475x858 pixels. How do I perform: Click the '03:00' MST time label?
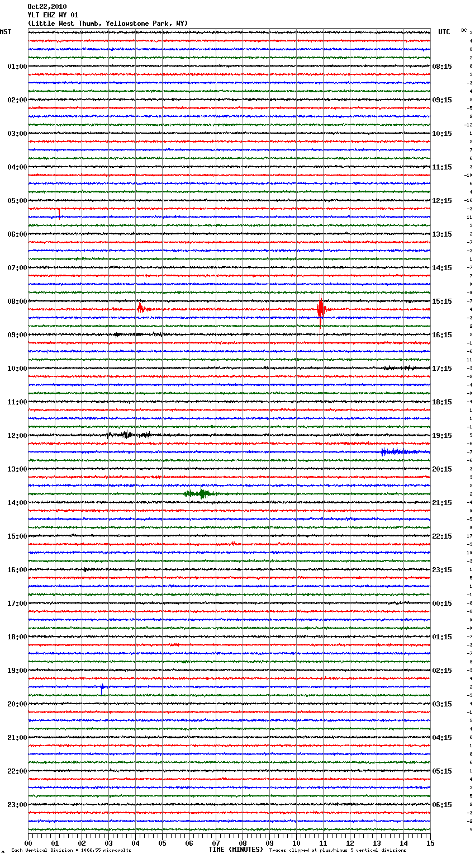[17, 134]
